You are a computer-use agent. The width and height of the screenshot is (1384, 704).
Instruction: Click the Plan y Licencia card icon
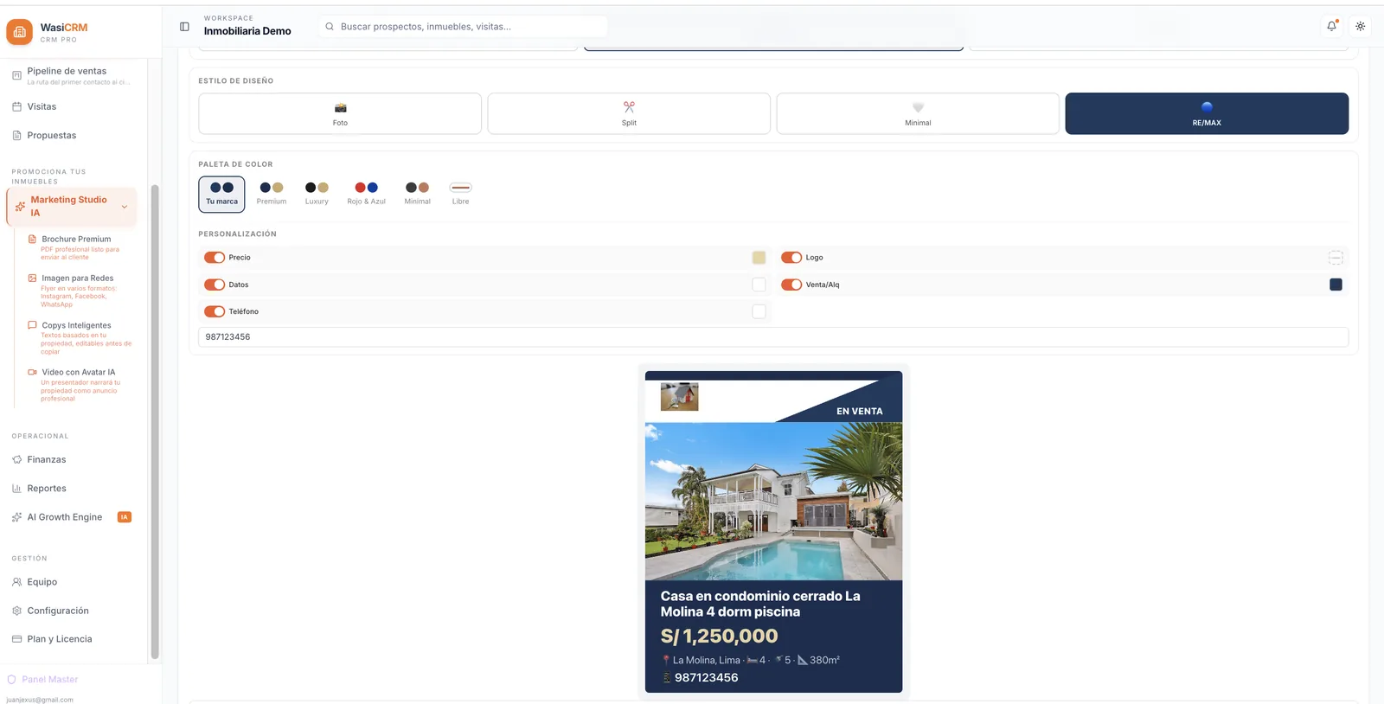pos(16,639)
